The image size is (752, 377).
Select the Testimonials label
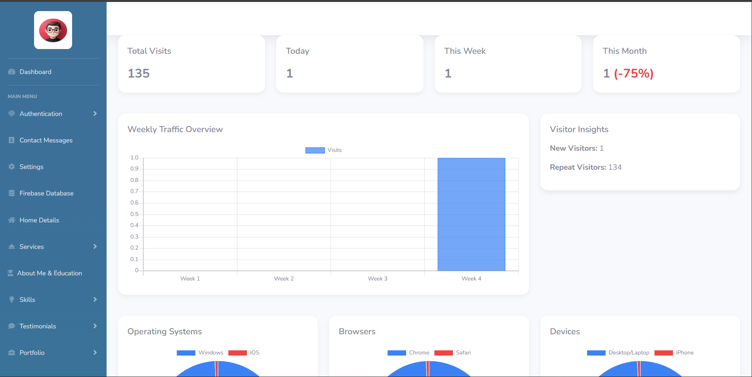click(38, 326)
